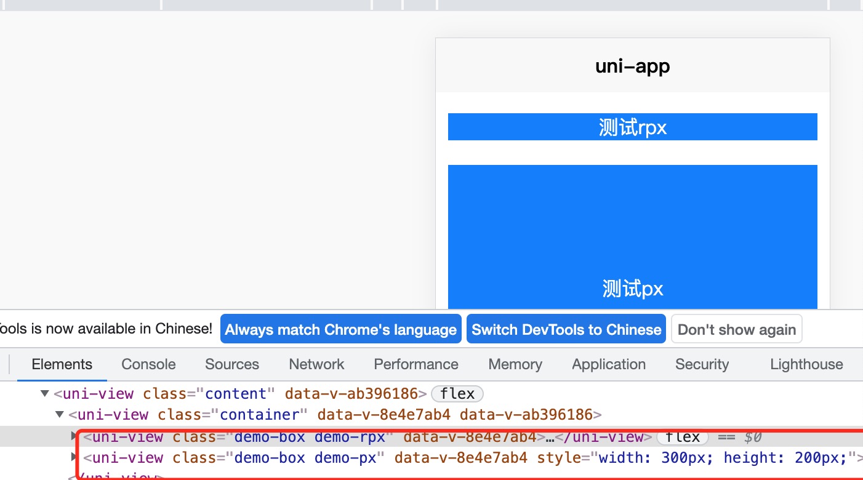Select the Memory tab
The width and height of the screenshot is (863, 480).
tap(515, 364)
